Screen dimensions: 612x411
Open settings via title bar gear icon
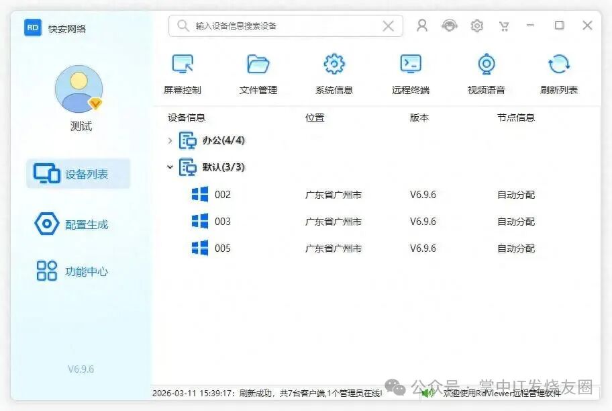tap(476, 26)
